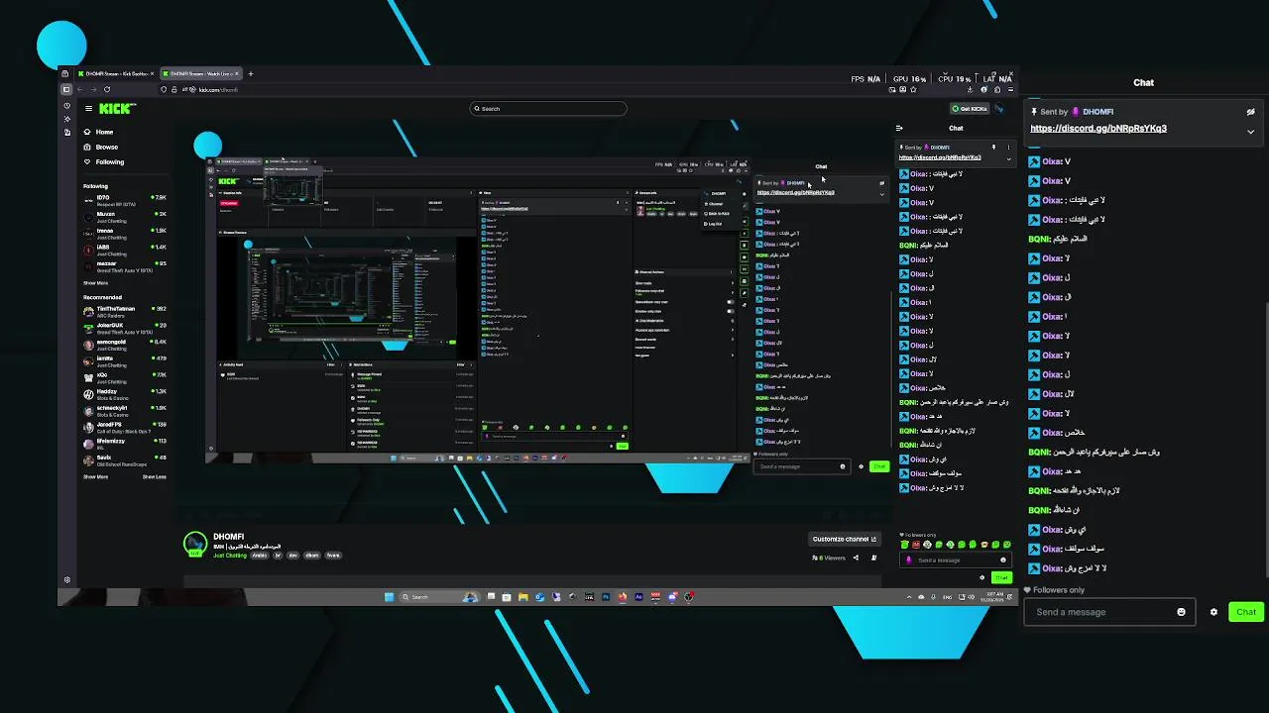
Task: Click the Customize channel button
Action: pos(845,540)
